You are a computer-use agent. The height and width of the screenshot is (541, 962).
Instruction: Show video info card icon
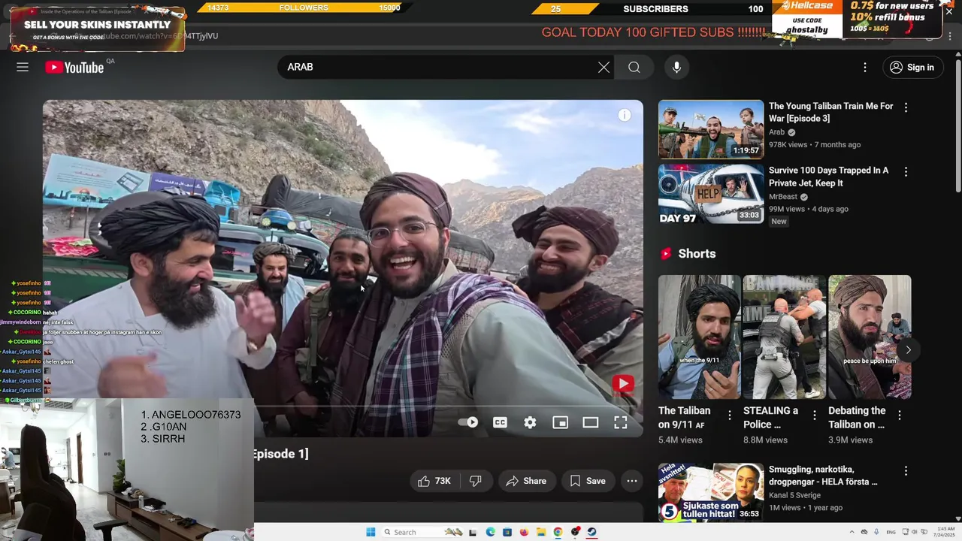[625, 115]
